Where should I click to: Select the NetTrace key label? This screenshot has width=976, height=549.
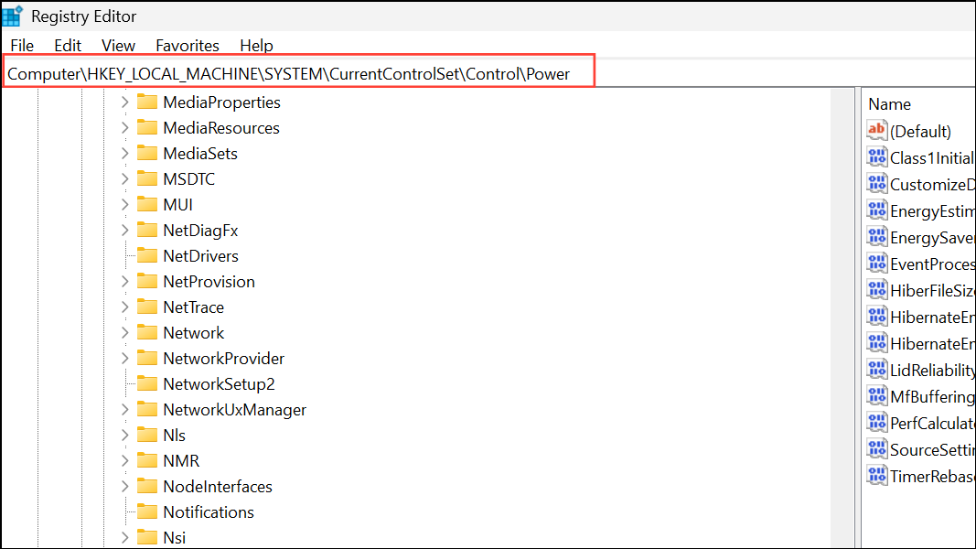point(194,307)
